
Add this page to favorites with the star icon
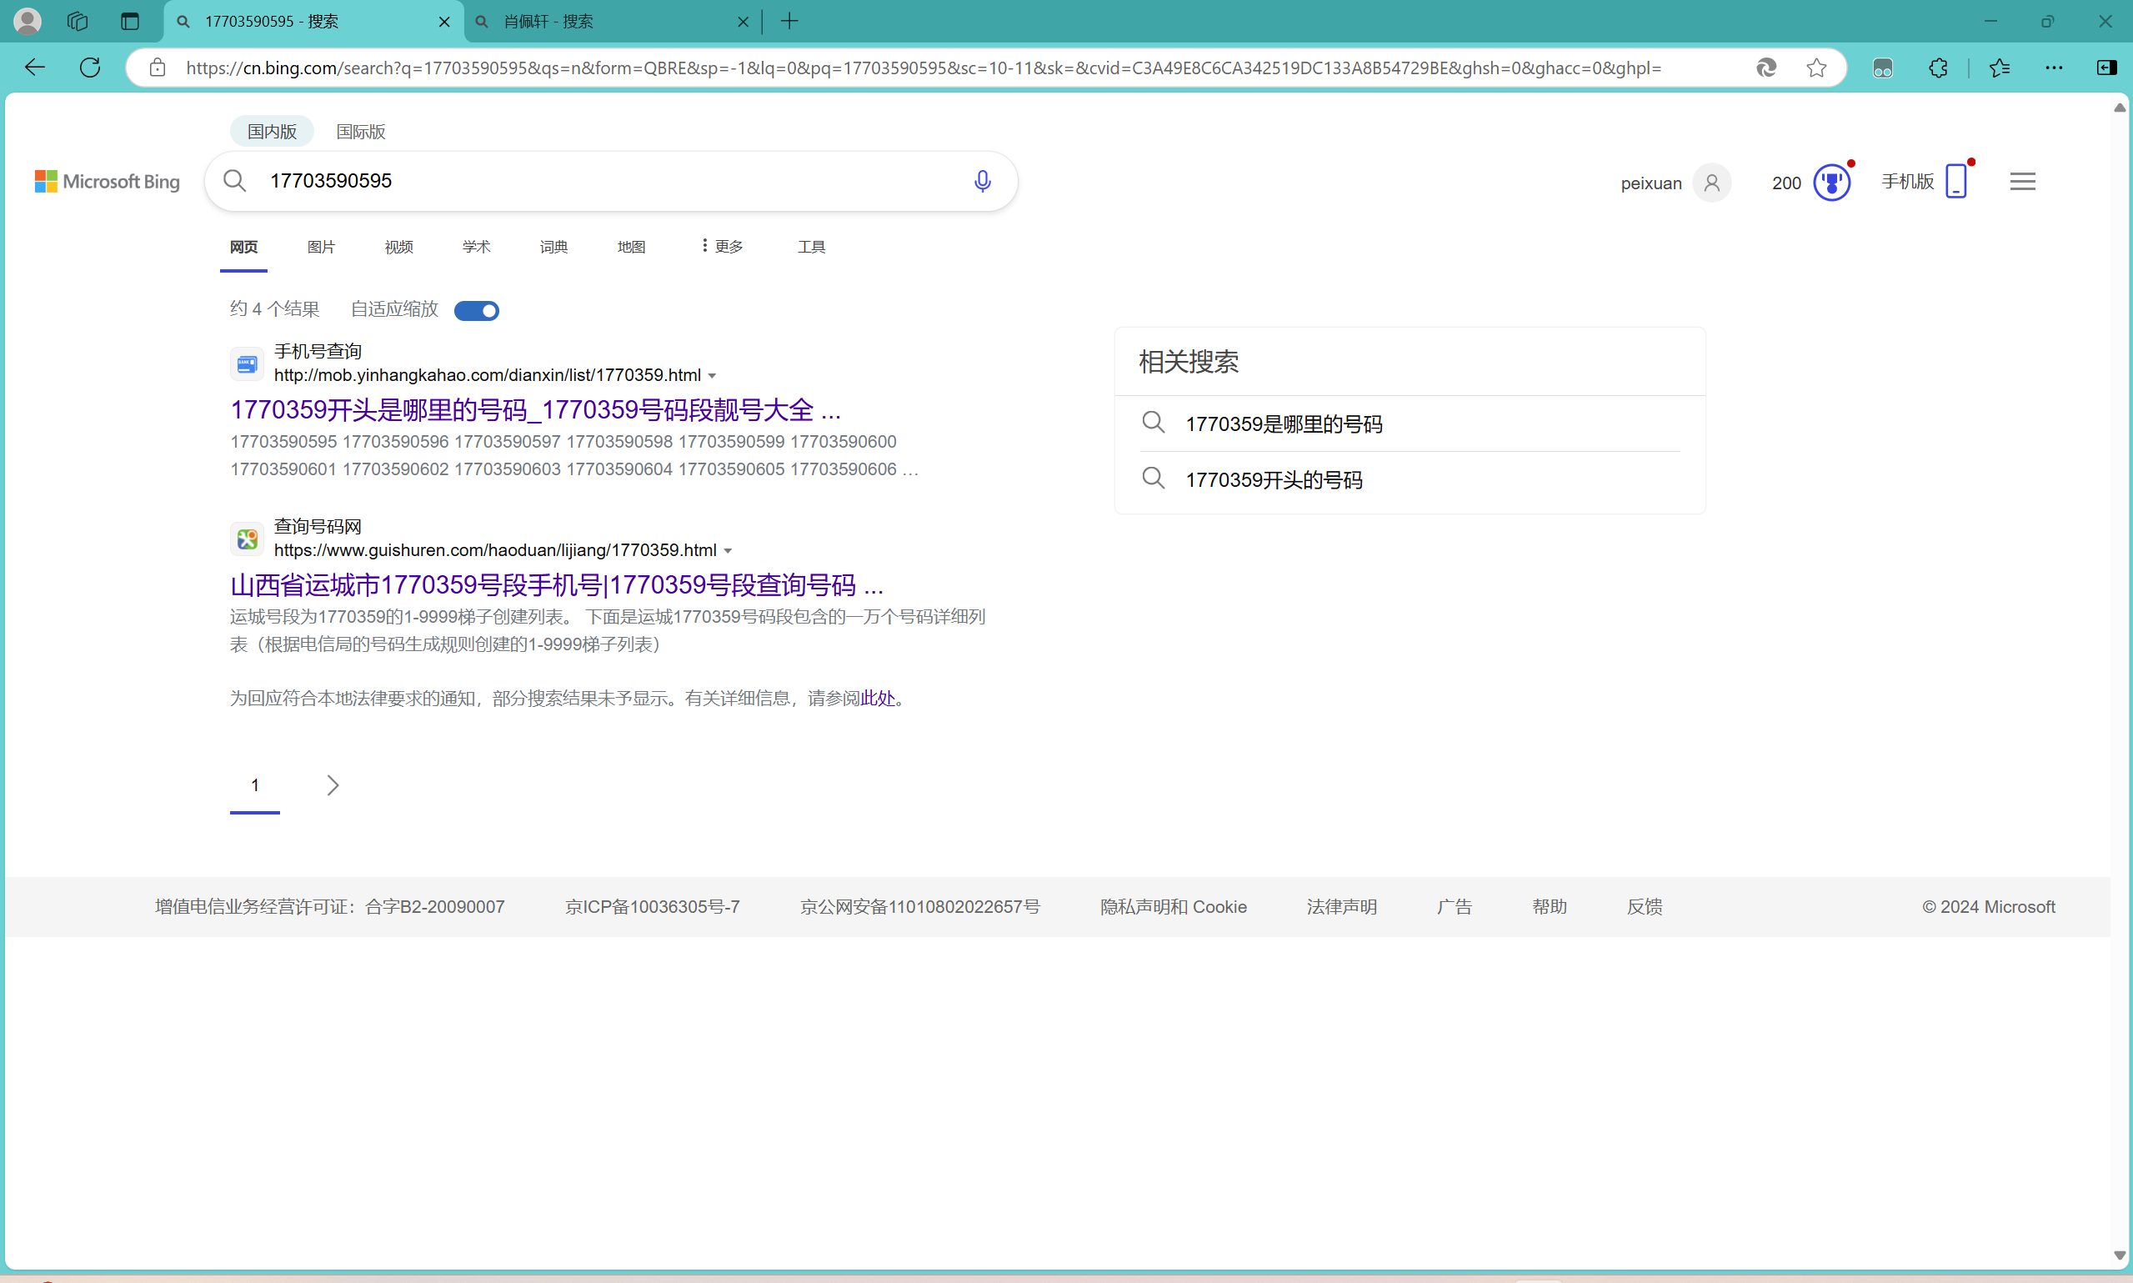coord(1815,68)
